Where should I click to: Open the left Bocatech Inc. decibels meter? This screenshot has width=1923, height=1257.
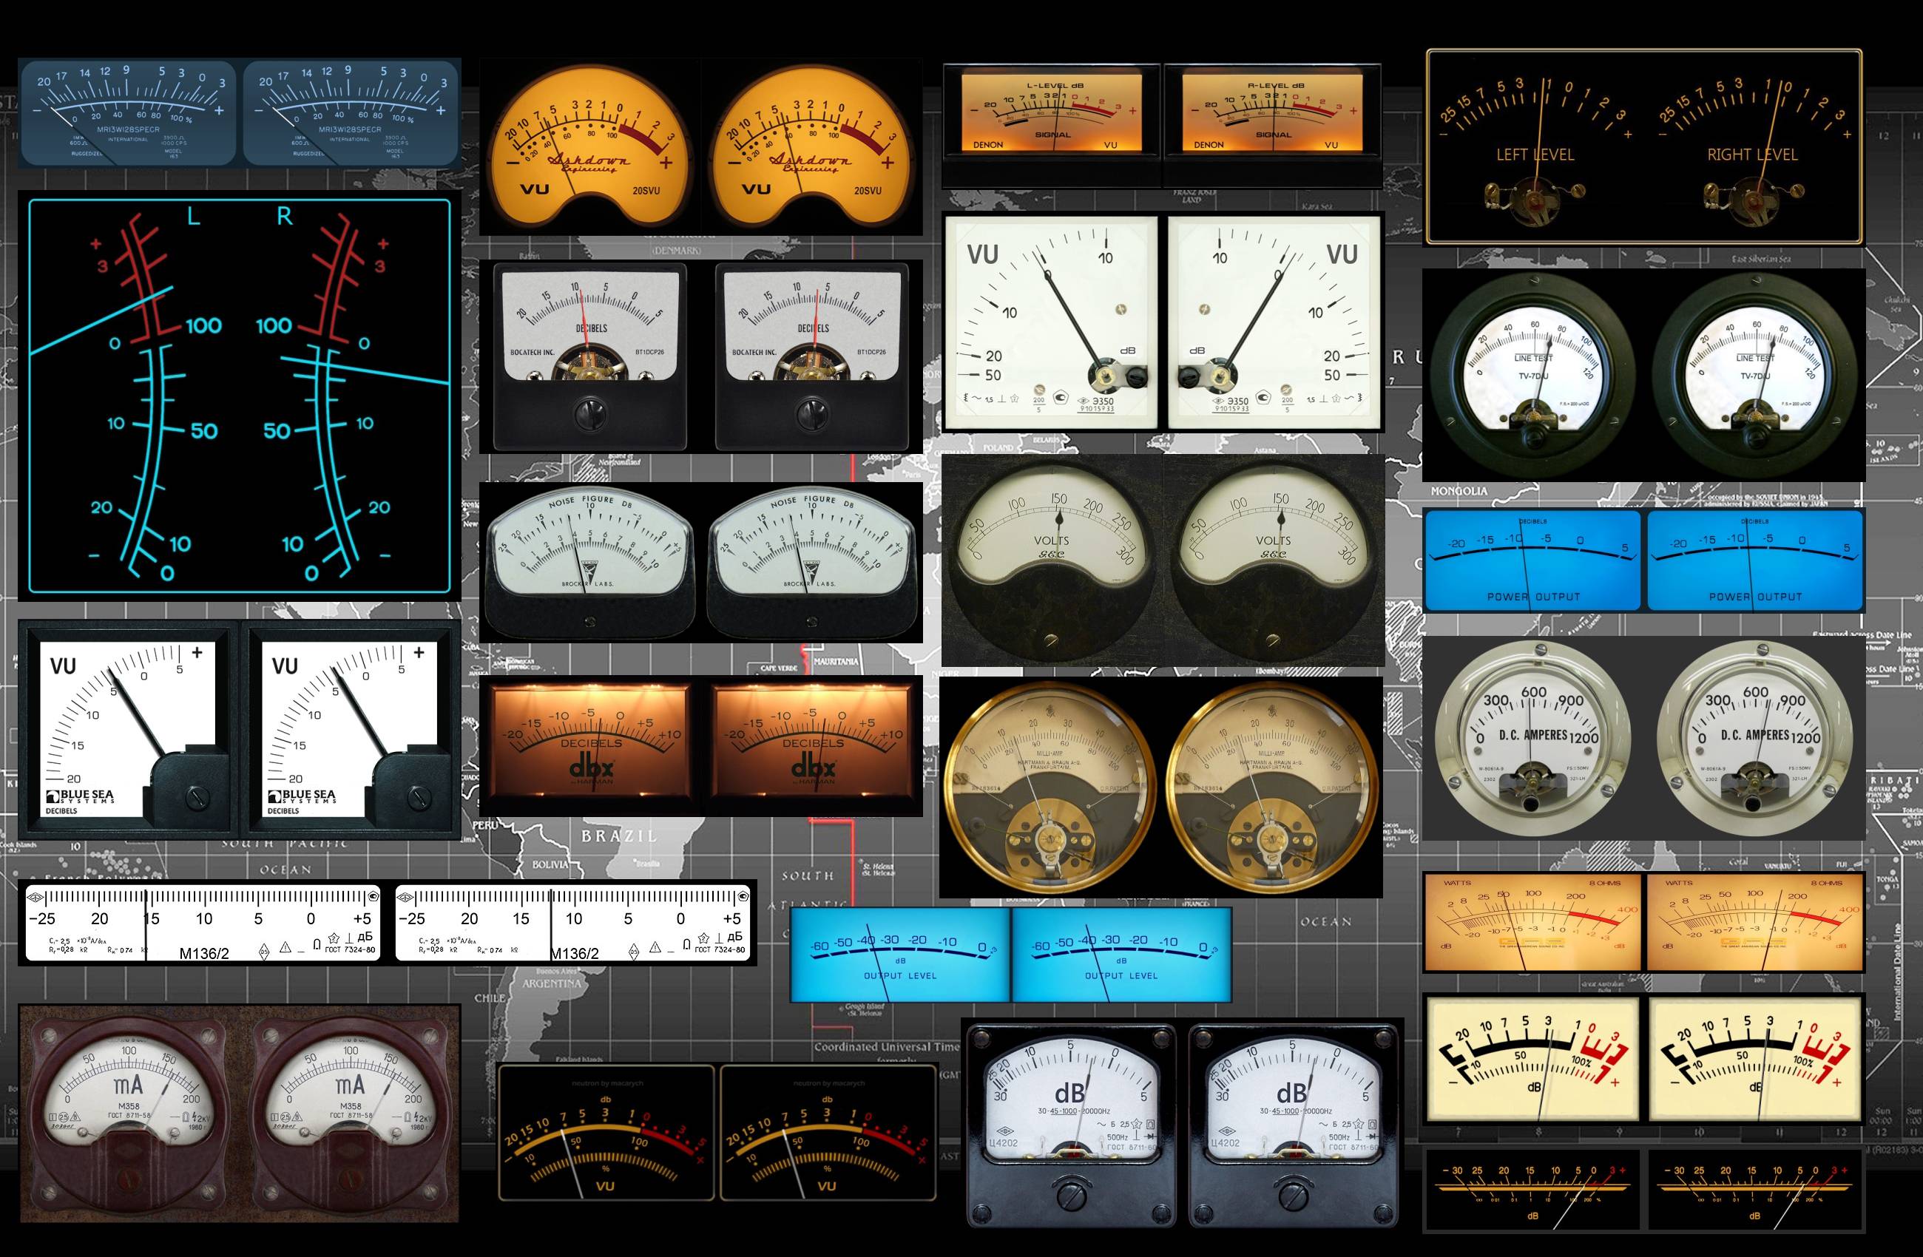(589, 356)
